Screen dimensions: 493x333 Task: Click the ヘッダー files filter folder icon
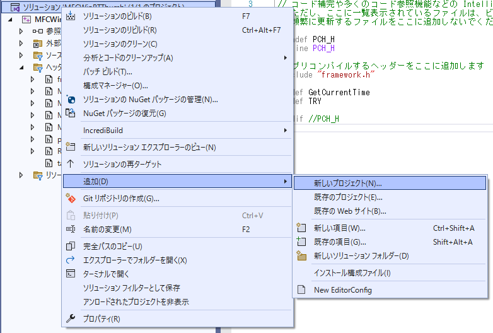(38, 67)
